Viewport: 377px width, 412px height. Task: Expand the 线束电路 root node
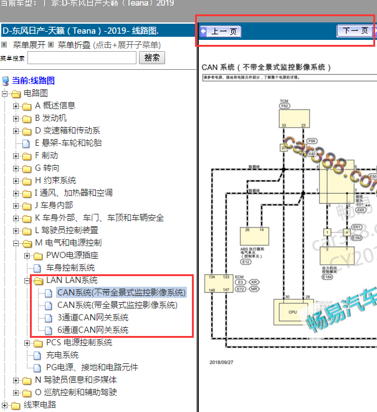tap(5, 405)
